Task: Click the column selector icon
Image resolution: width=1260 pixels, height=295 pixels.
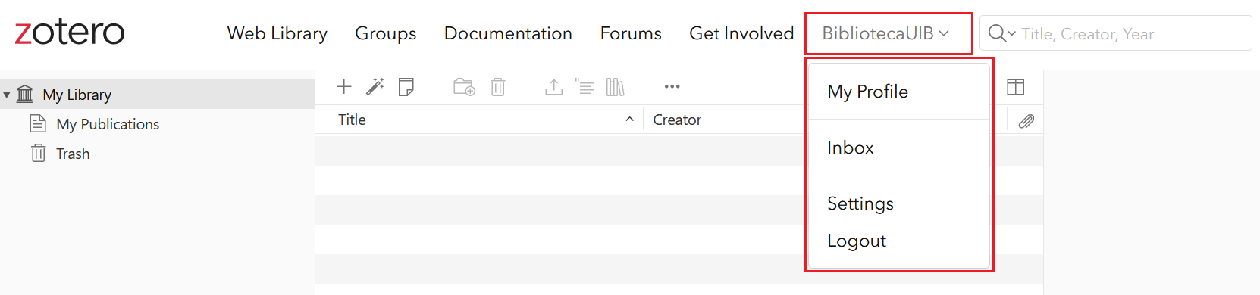Action: (x=1015, y=87)
